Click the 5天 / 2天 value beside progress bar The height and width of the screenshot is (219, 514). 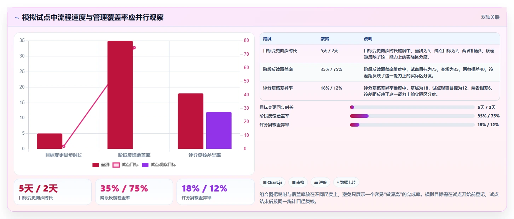486,107
